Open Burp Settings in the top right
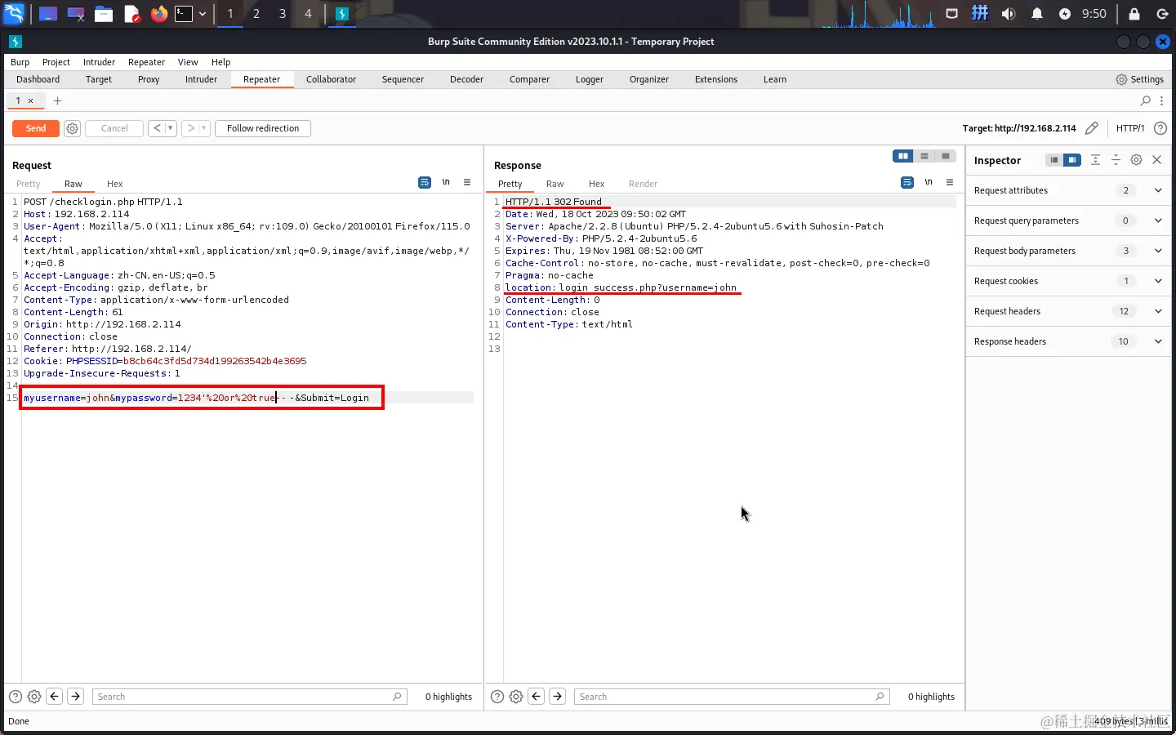Image resolution: width=1176 pixels, height=735 pixels. (x=1140, y=79)
